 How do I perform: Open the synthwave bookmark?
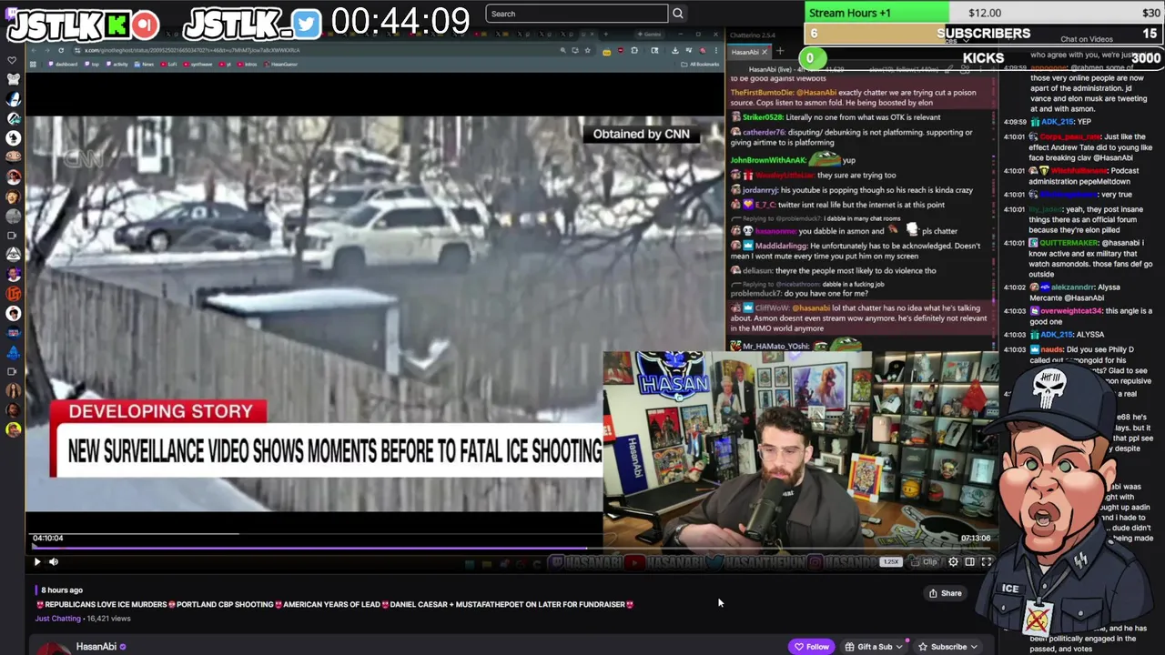(x=197, y=65)
